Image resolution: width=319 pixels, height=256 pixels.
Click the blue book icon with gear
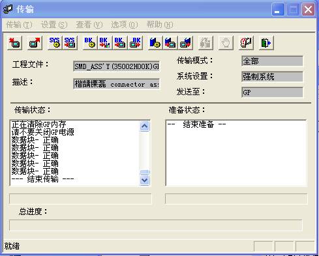click(155, 42)
